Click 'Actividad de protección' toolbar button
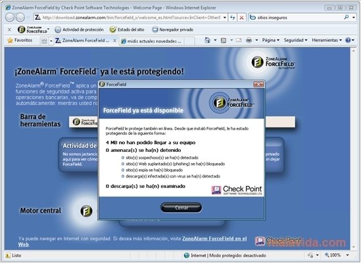This screenshot has width=361, height=263. pos(80,30)
